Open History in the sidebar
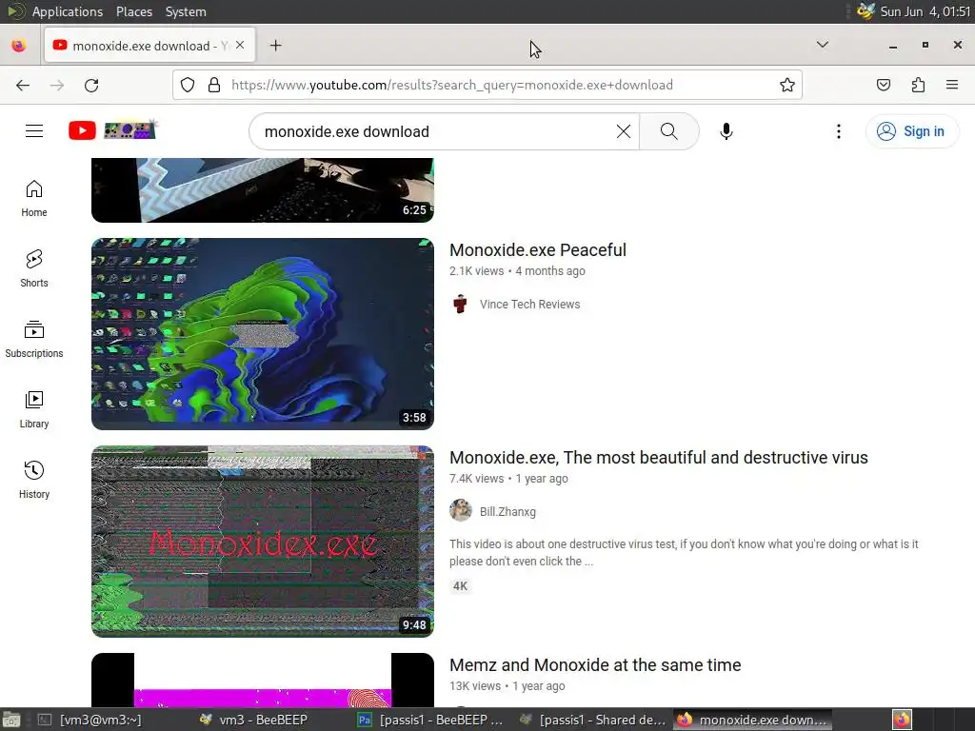The image size is (975, 731). pos(34,480)
